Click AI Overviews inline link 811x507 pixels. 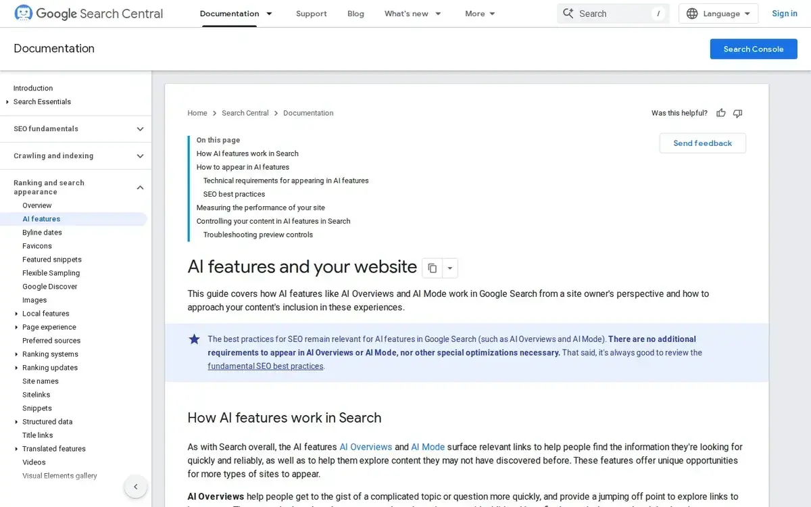tap(366, 447)
